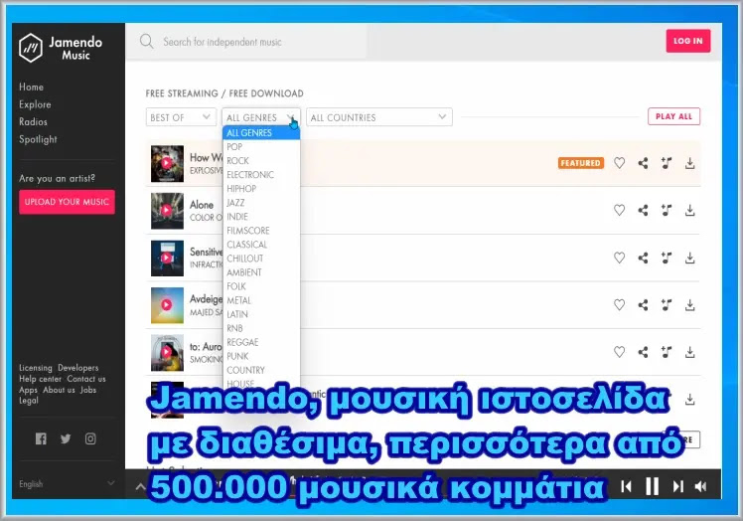Pause the current track
This screenshot has height=521, width=743.
tap(653, 486)
